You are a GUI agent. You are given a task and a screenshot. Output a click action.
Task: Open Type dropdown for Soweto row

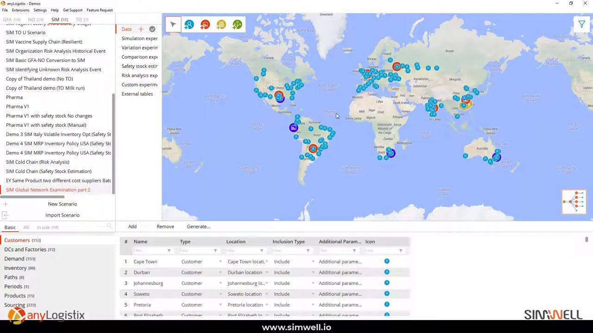click(x=221, y=294)
